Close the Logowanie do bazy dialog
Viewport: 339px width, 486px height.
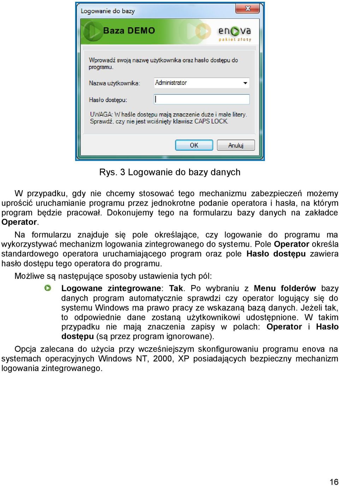pyautogui.click(x=248, y=8)
